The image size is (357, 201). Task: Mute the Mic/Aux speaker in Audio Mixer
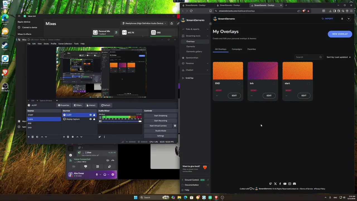point(100,121)
